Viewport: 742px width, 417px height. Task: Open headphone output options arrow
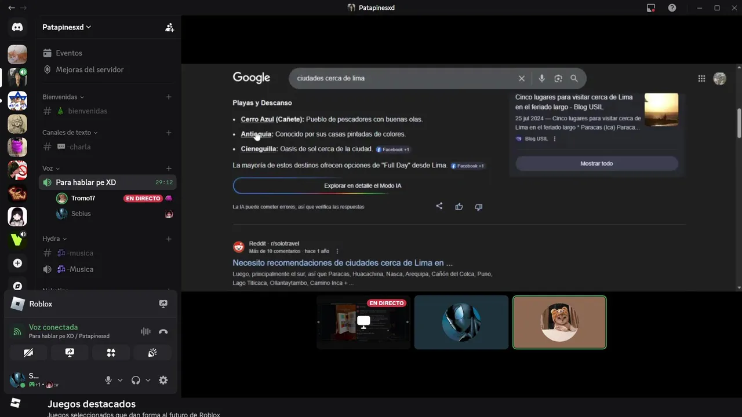point(148,380)
